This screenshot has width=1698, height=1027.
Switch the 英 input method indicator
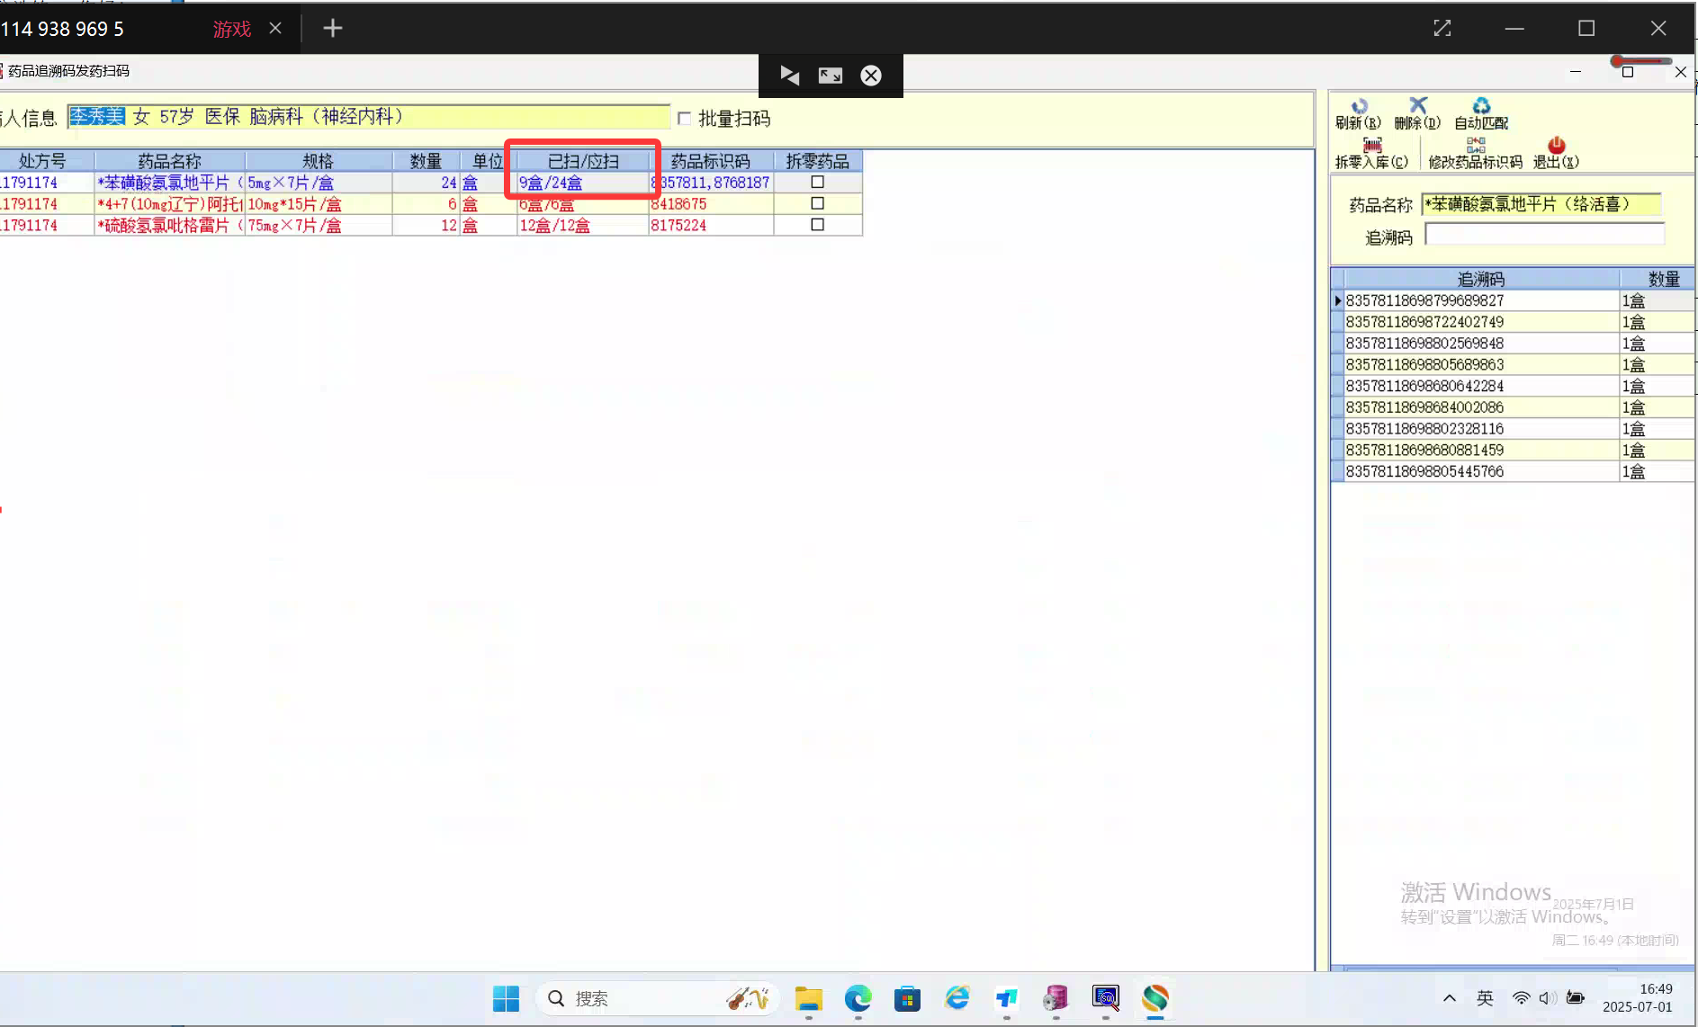[1485, 998]
